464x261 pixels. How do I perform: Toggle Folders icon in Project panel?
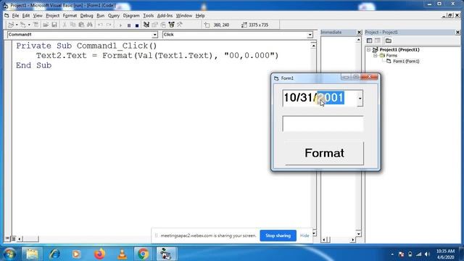(x=389, y=41)
